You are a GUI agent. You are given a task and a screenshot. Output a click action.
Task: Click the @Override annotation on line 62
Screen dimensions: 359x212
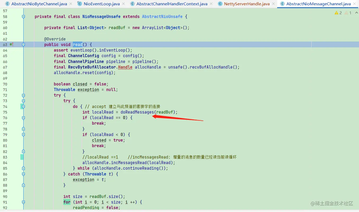point(55,39)
